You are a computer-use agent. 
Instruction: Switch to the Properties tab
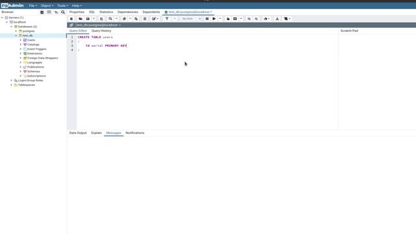point(77,12)
